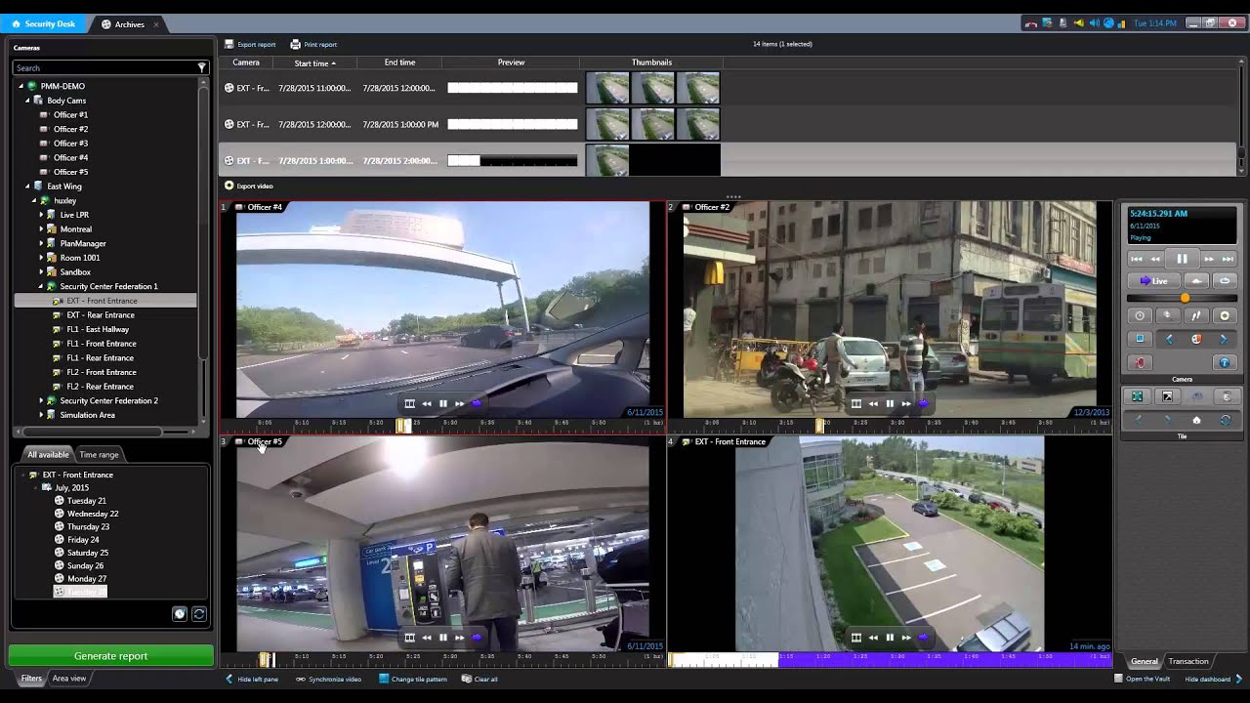Toggle Synchronize video option
The height and width of the screenshot is (703, 1250).
click(329, 679)
